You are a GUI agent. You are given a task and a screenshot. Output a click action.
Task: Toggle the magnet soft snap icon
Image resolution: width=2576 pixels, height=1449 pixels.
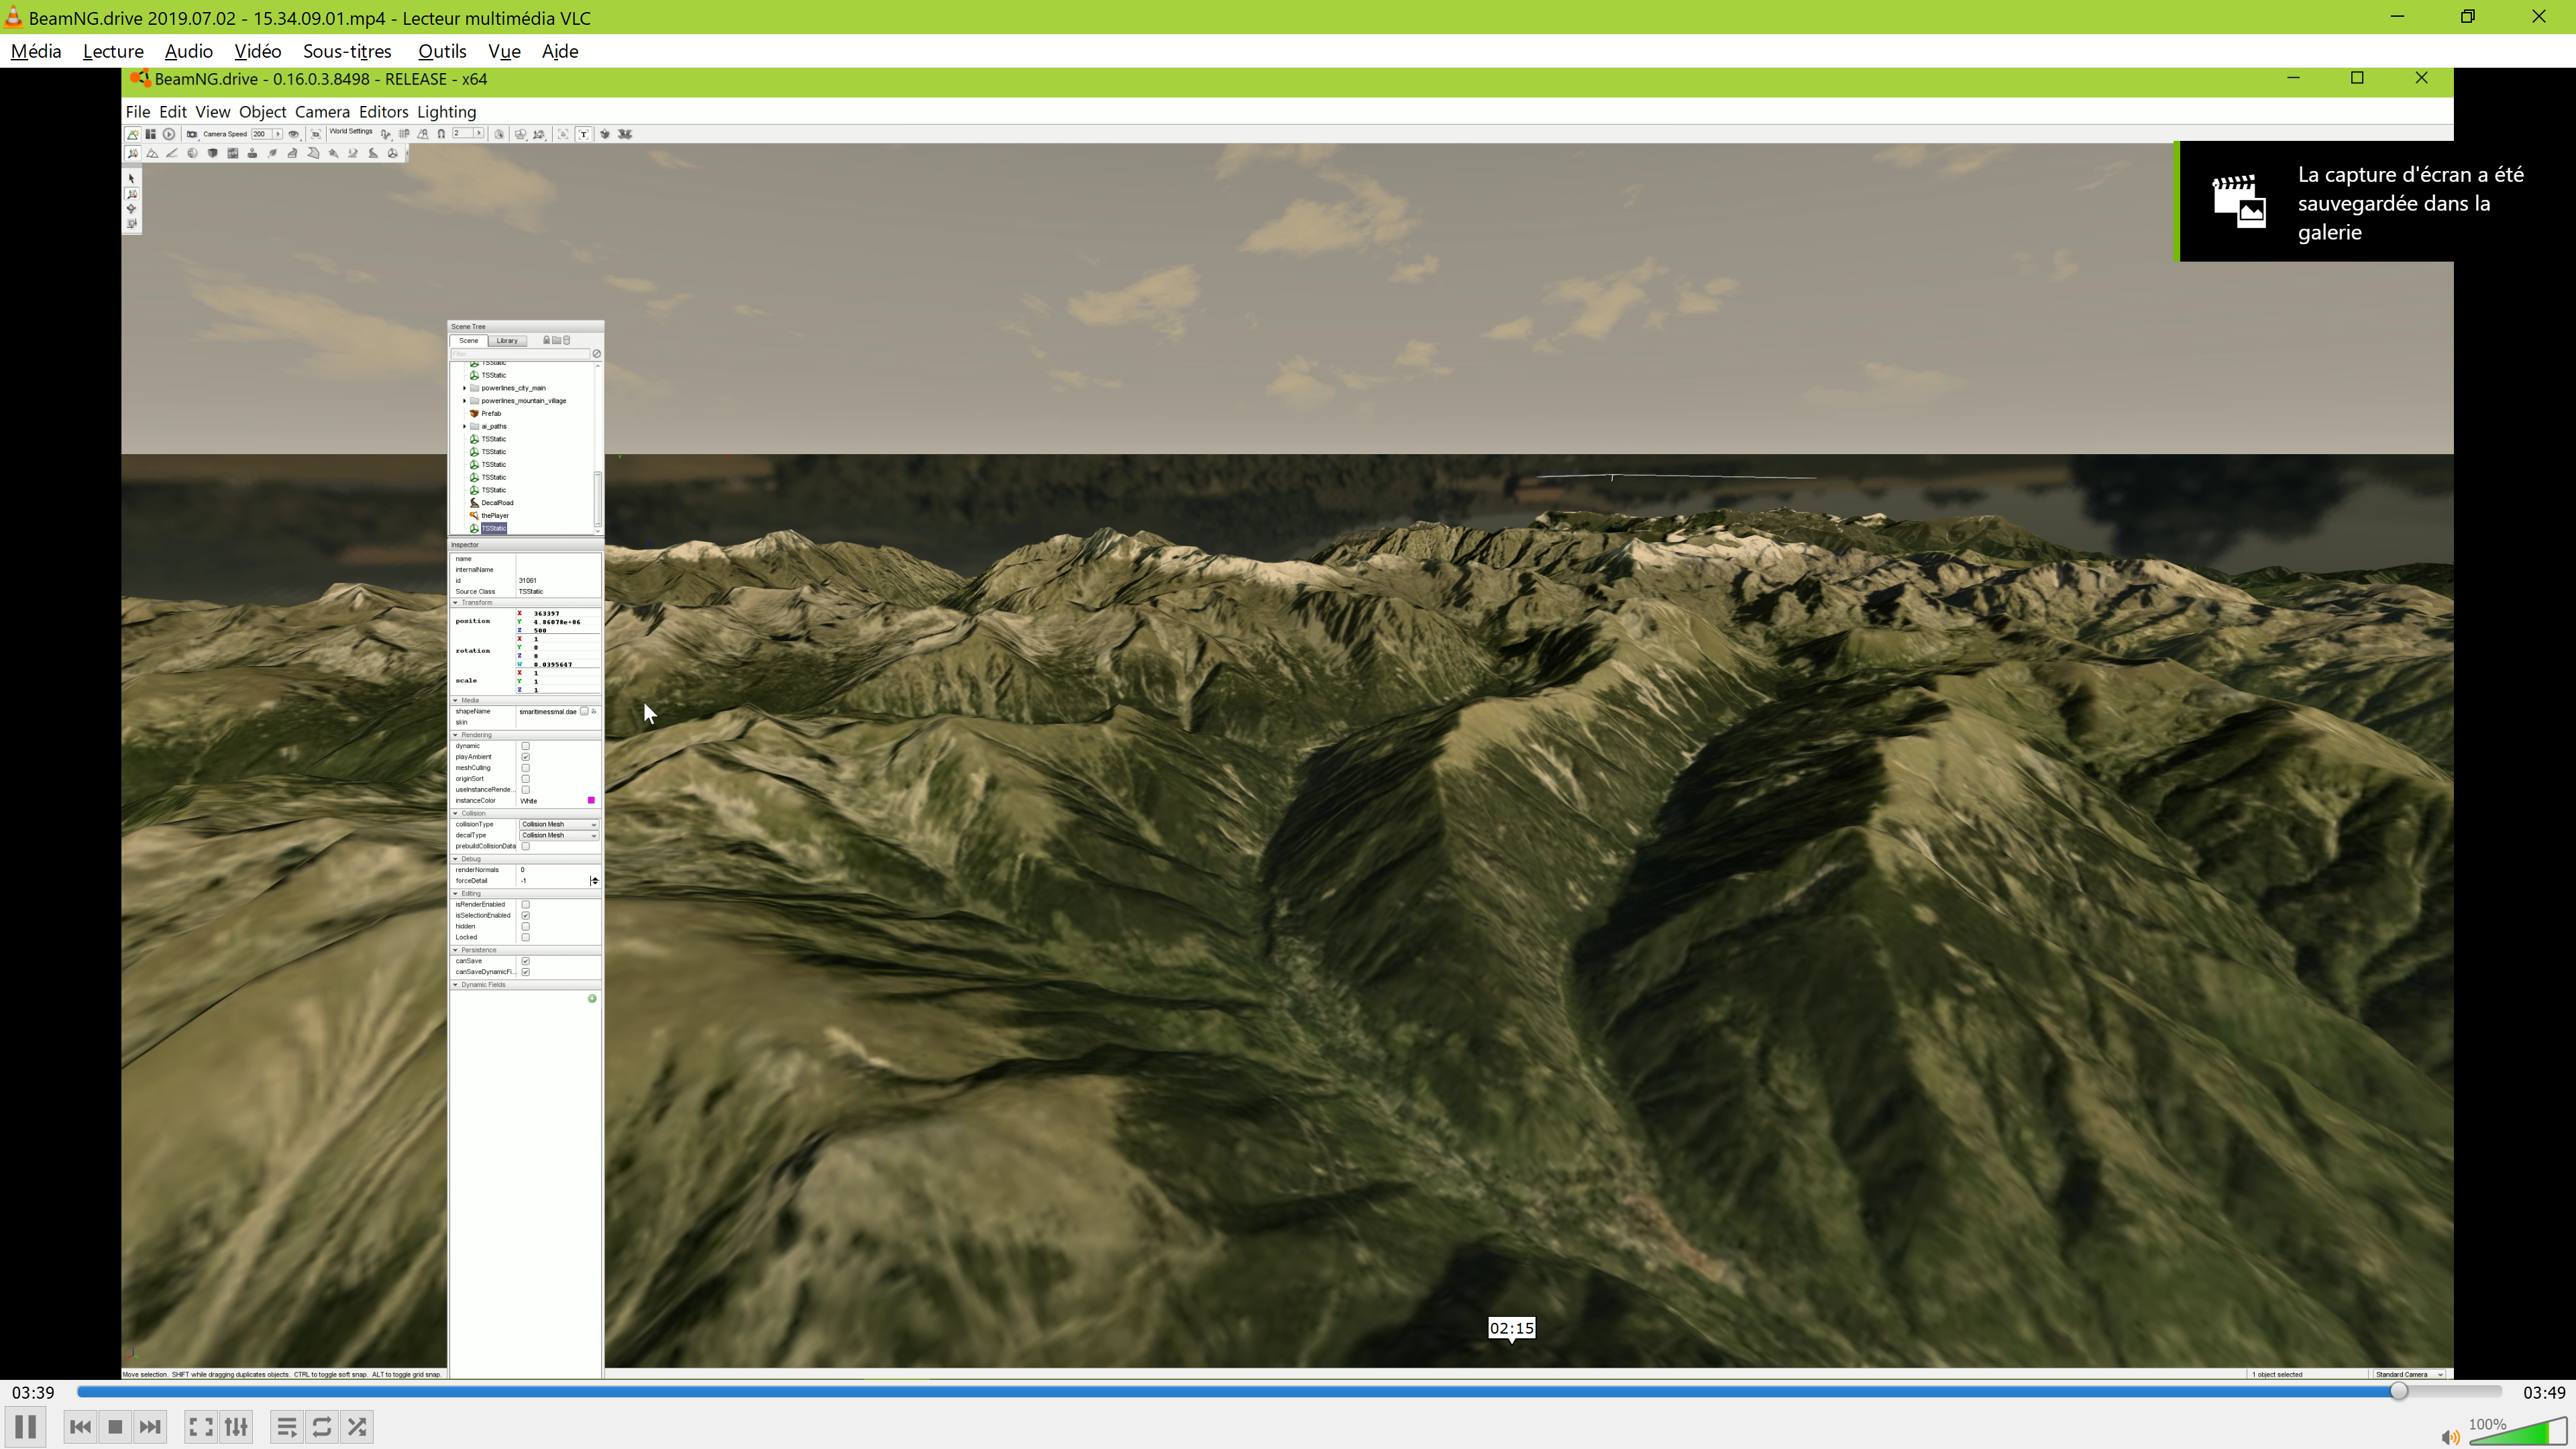[x=441, y=134]
